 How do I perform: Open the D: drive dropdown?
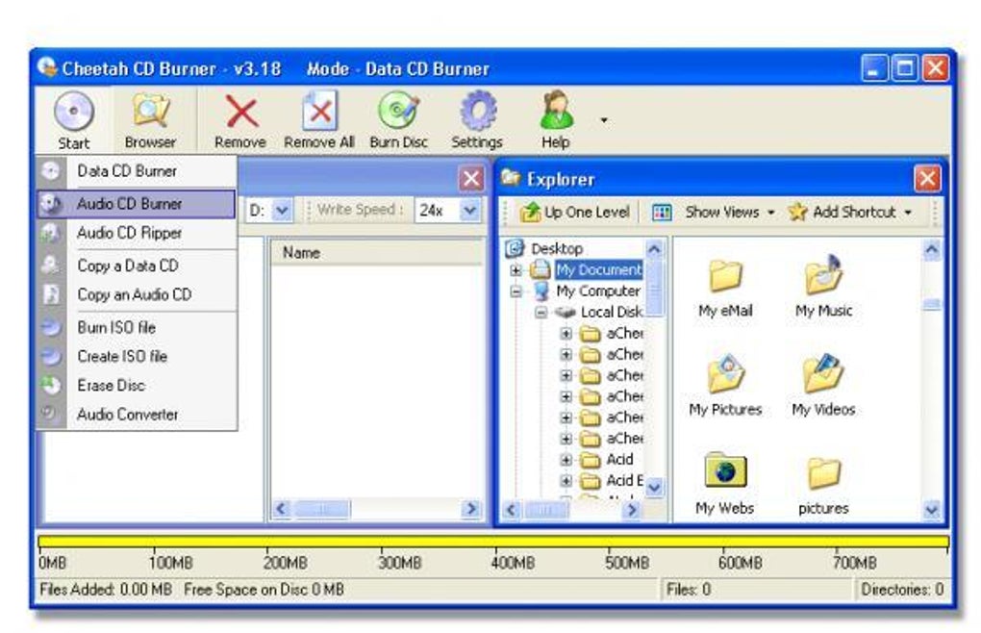coord(283,211)
